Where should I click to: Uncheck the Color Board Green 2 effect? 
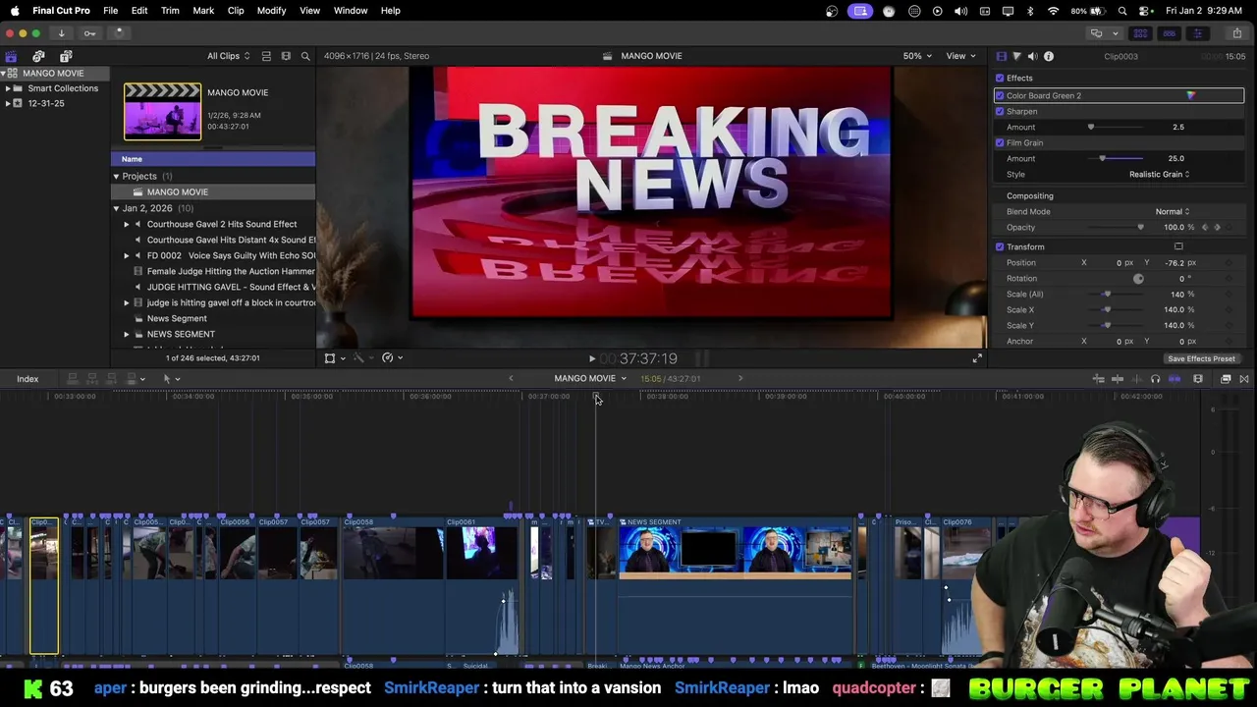click(1000, 96)
